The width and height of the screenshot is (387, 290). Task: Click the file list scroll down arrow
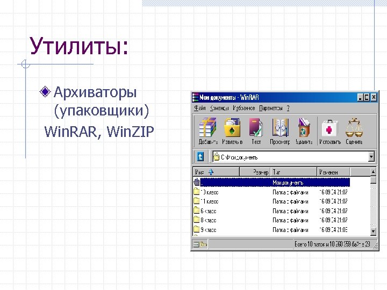pos(373,231)
